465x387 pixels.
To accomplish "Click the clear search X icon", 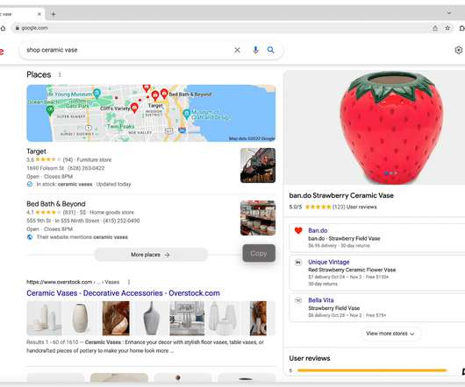I will (x=237, y=50).
